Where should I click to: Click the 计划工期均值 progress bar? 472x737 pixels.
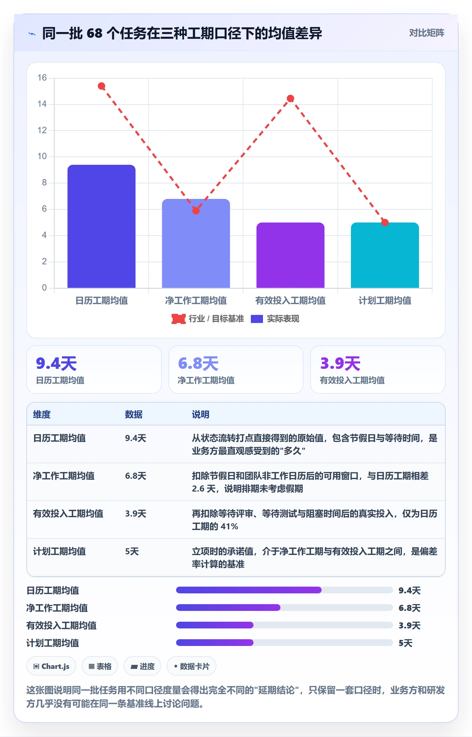284,643
